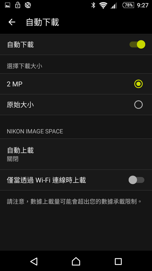Image resolution: width=152 pixels, height=271 pixels.
Task: Tap the lock notification icon
Action: pos(18,5)
